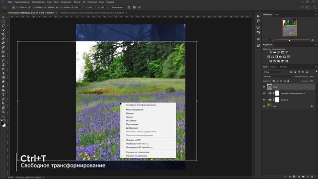The width and height of the screenshot is (318, 179).
Task: Switch to the second open document tab
Action: click(92, 13)
